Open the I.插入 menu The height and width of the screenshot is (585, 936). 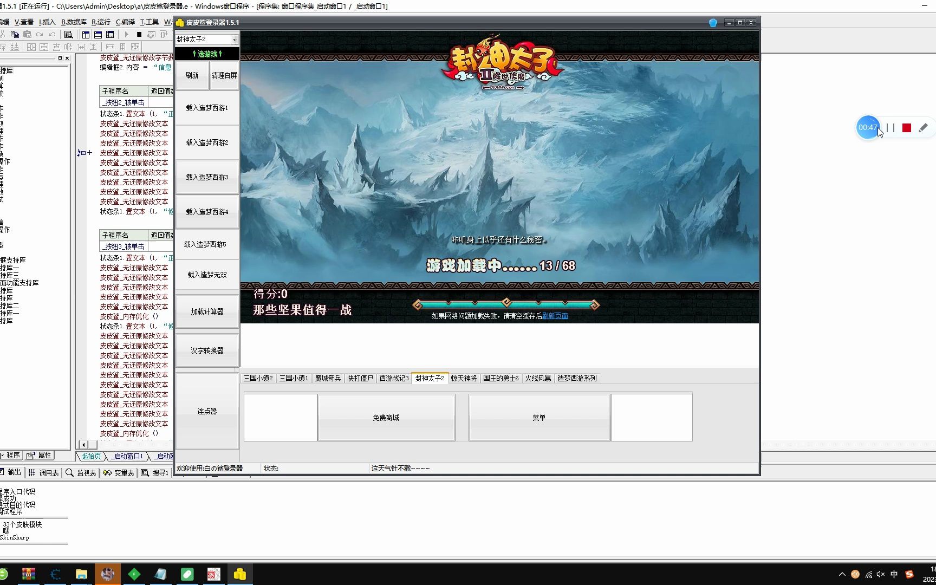click(47, 22)
